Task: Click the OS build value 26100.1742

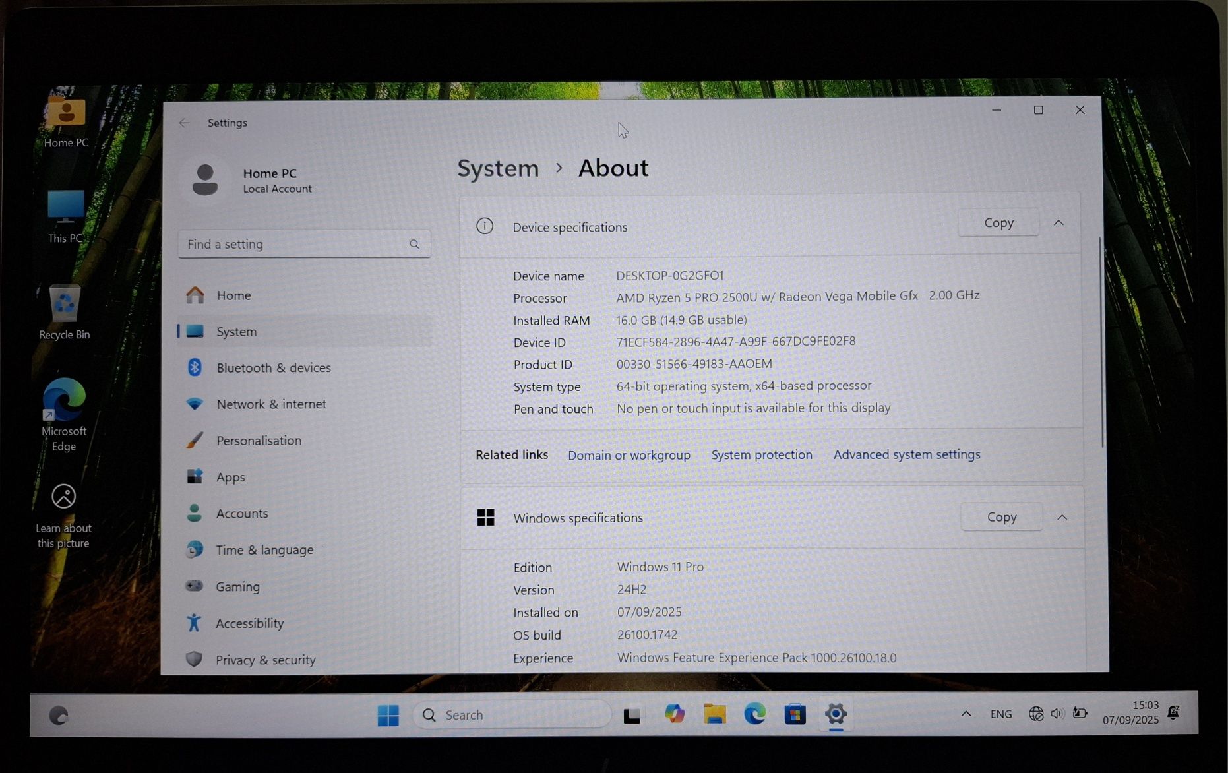Action: (x=647, y=634)
